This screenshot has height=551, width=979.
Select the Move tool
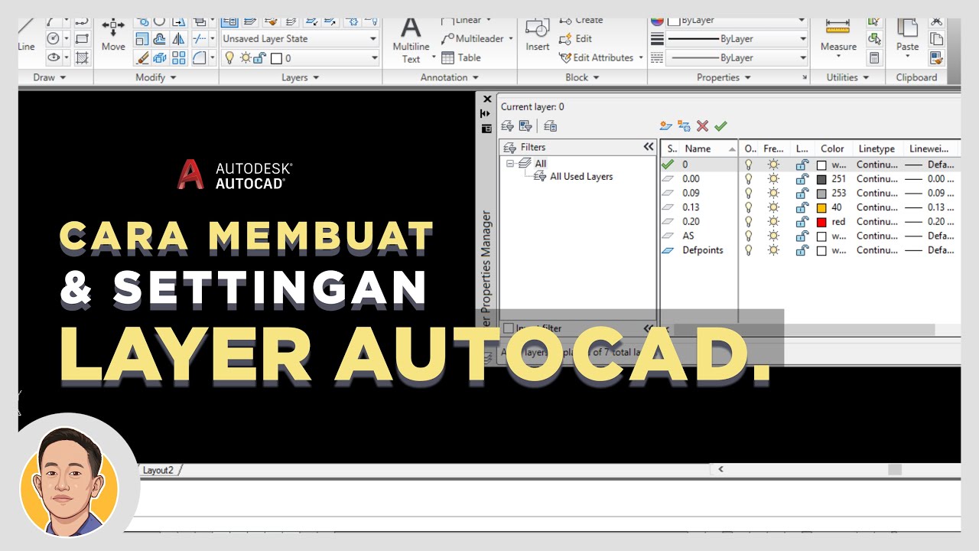pyautogui.click(x=113, y=35)
